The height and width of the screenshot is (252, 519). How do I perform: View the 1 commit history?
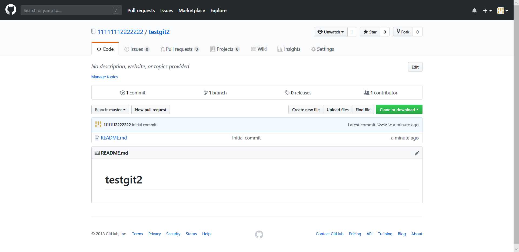(x=133, y=93)
